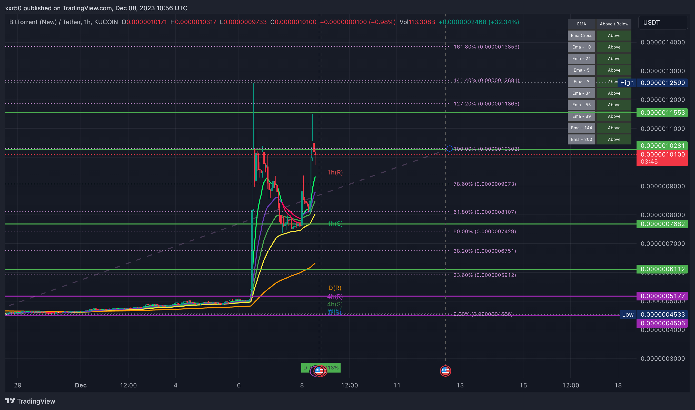
Task: Click the green 0.0000006112 price label
Action: 662,269
